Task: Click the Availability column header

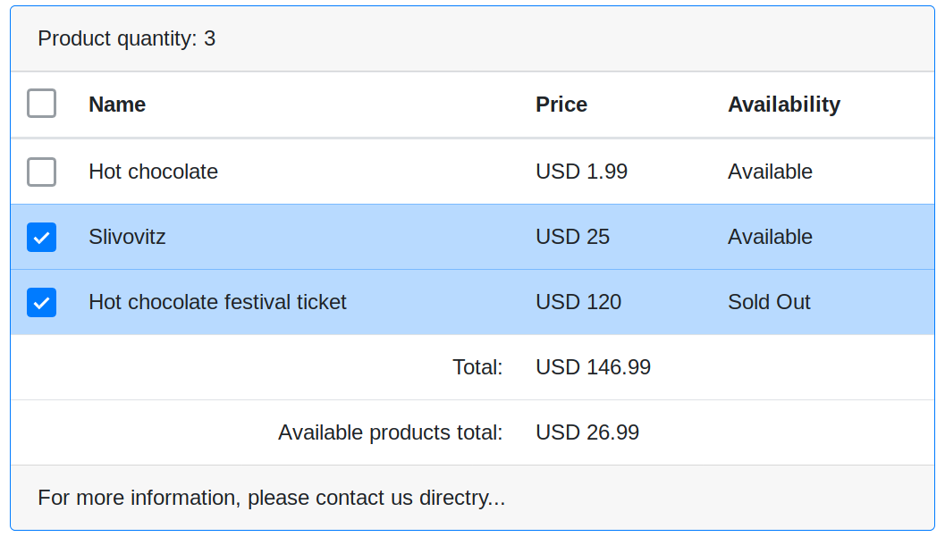Action: click(x=784, y=105)
